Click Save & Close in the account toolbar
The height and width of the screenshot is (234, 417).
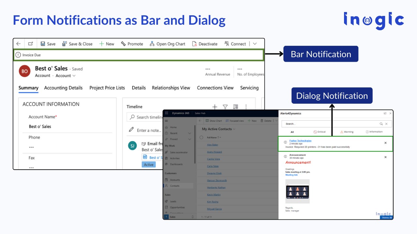pos(77,44)
